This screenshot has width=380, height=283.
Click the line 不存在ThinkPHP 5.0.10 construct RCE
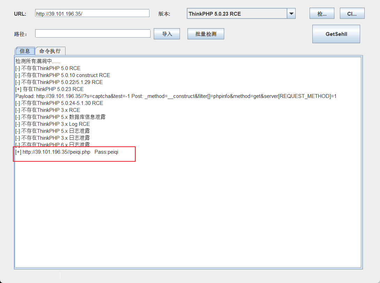[x=62, y=75]
